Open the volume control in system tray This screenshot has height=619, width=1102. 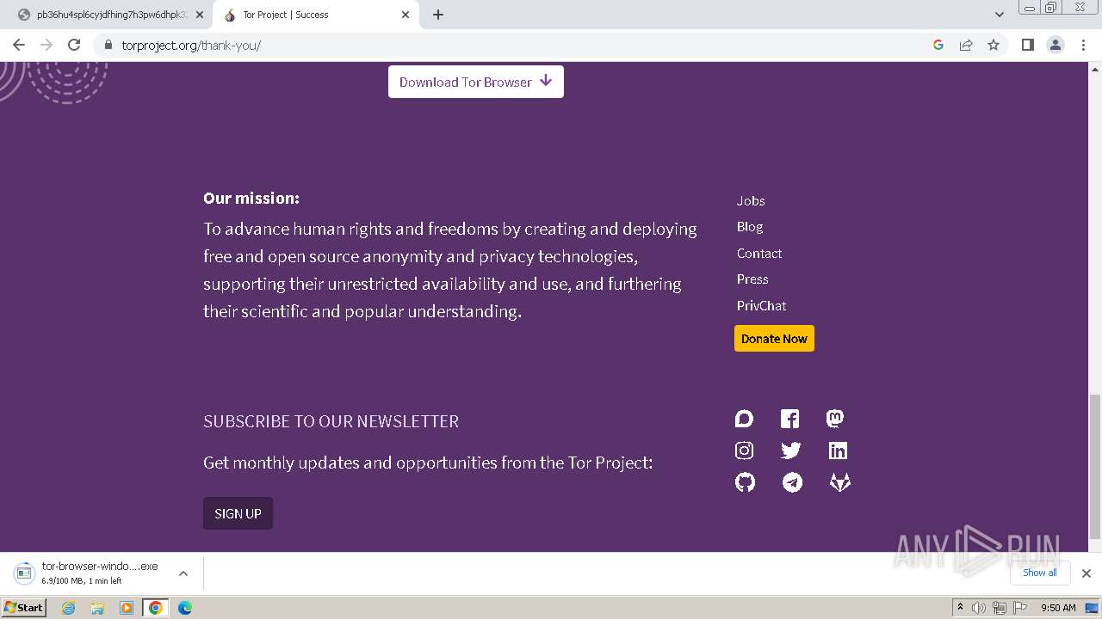click(x=979, y=608)
